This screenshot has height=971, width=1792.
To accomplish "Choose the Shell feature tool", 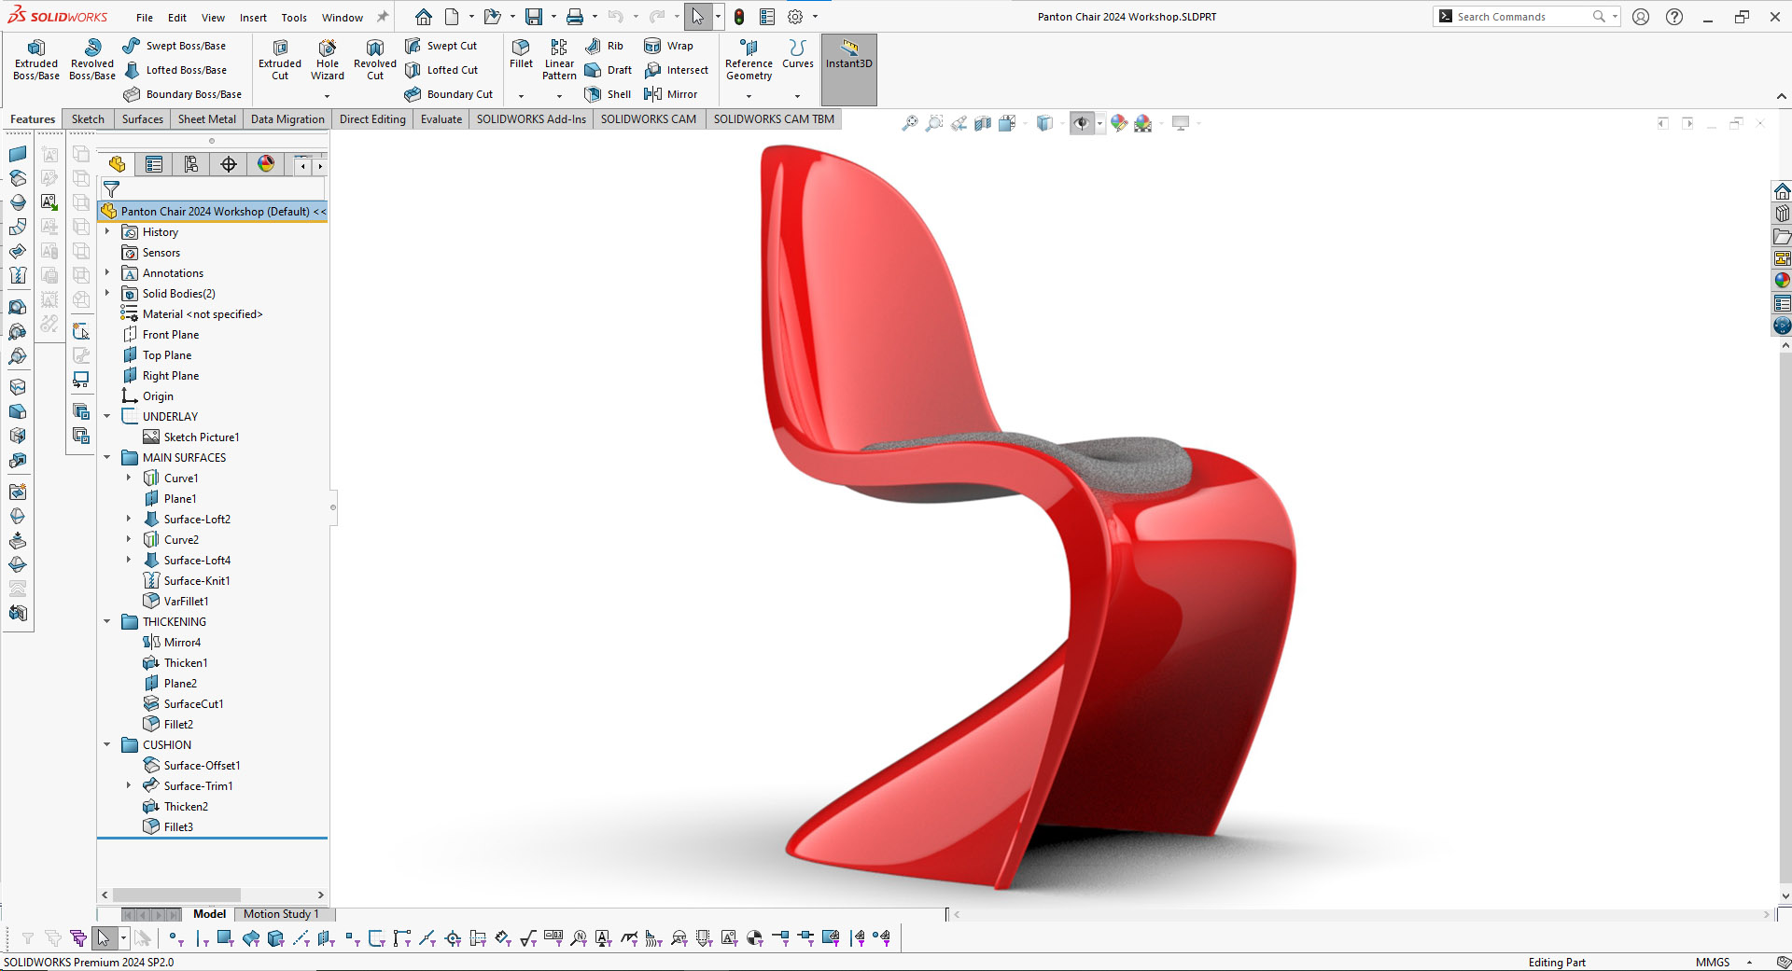I will click(608, 94).
